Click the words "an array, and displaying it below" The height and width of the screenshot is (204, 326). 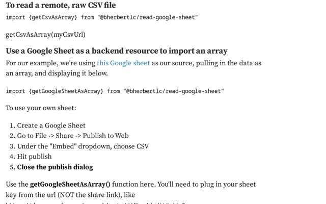coord(57,73)
